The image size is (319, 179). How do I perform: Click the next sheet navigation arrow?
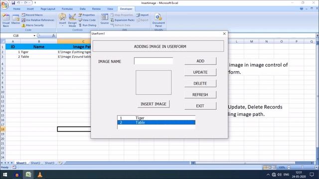[x=8, y=163]
